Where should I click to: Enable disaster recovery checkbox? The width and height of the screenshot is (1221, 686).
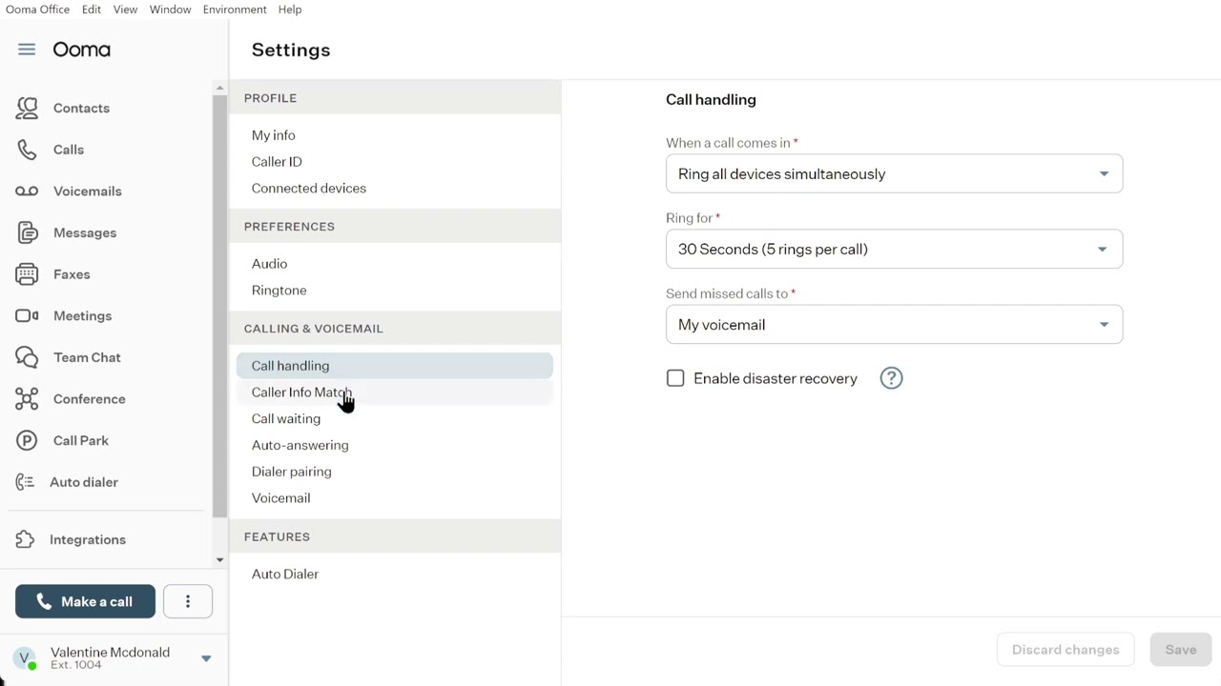(x=675, y=378)
